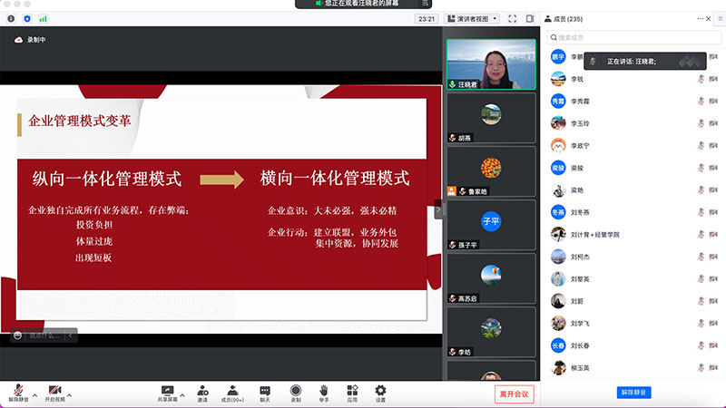Open the 聊天 chat panel
This screenshot has height=408, width=726.
(x=265, y=391)
